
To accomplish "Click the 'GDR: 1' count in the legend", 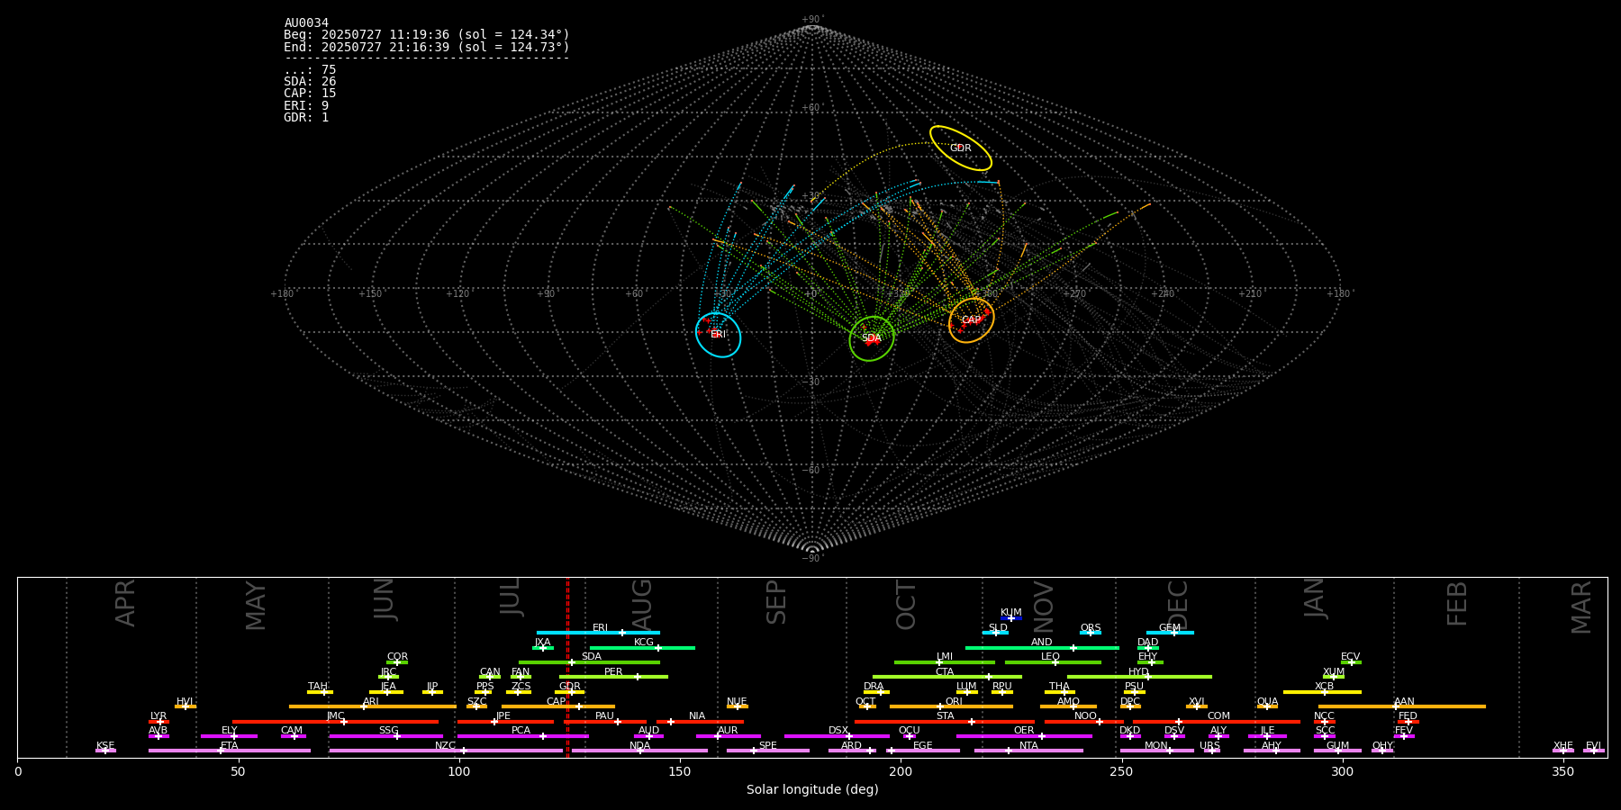I will 306,118.
